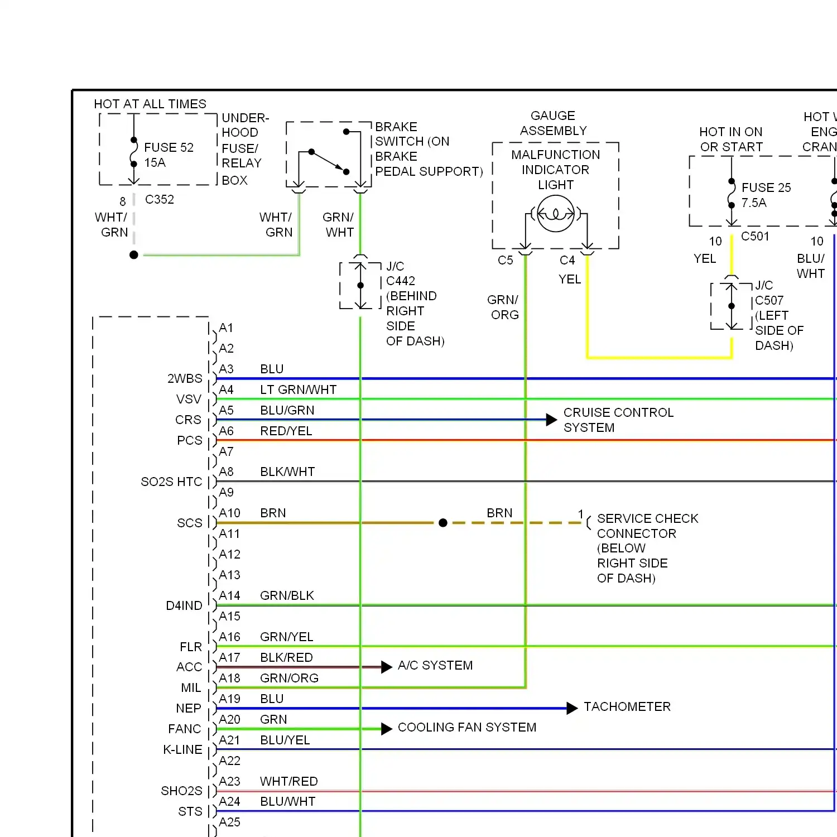The width and height of the screenshot is (837, 837).
Task: Click the "MIL" signal name
Action: 191,687
